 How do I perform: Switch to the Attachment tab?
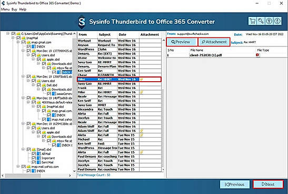214,42
